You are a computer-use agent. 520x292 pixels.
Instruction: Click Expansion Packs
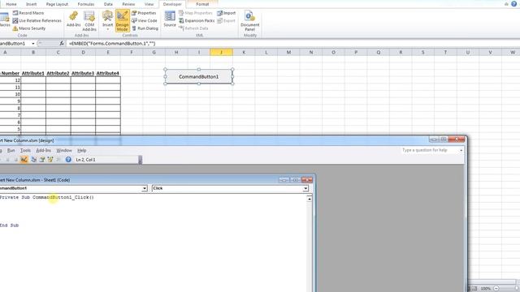click(197, 20)
